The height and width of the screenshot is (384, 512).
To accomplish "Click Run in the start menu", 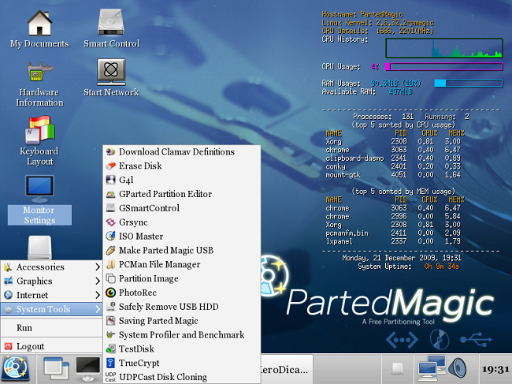I will tap(24, 328).
